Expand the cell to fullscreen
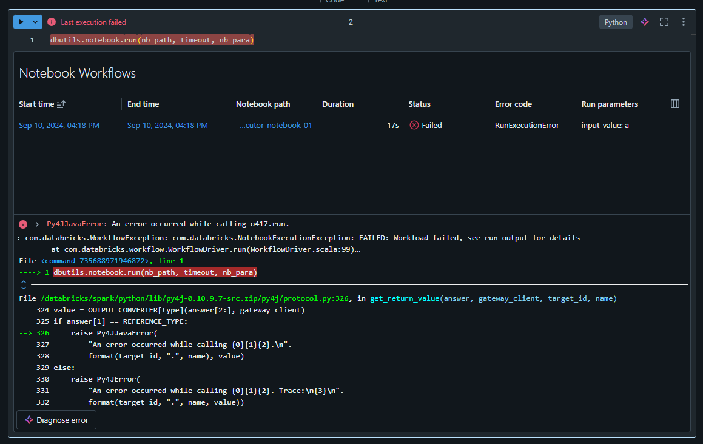703x444 pixels. click(x=664, y=21)
